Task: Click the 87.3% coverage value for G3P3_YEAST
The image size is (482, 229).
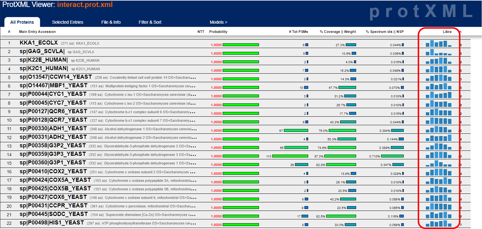Action: point(319,156)
